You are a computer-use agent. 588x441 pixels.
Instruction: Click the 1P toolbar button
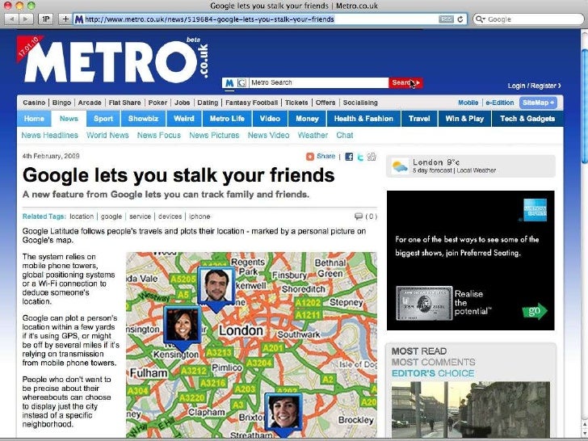coord(46,19)
